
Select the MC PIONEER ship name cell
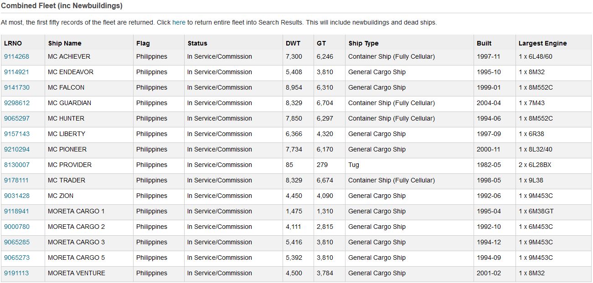89,149
